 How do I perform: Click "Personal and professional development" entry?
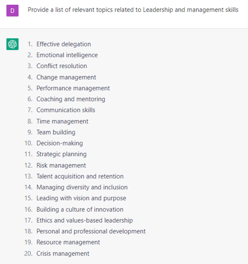pos(91,231)
